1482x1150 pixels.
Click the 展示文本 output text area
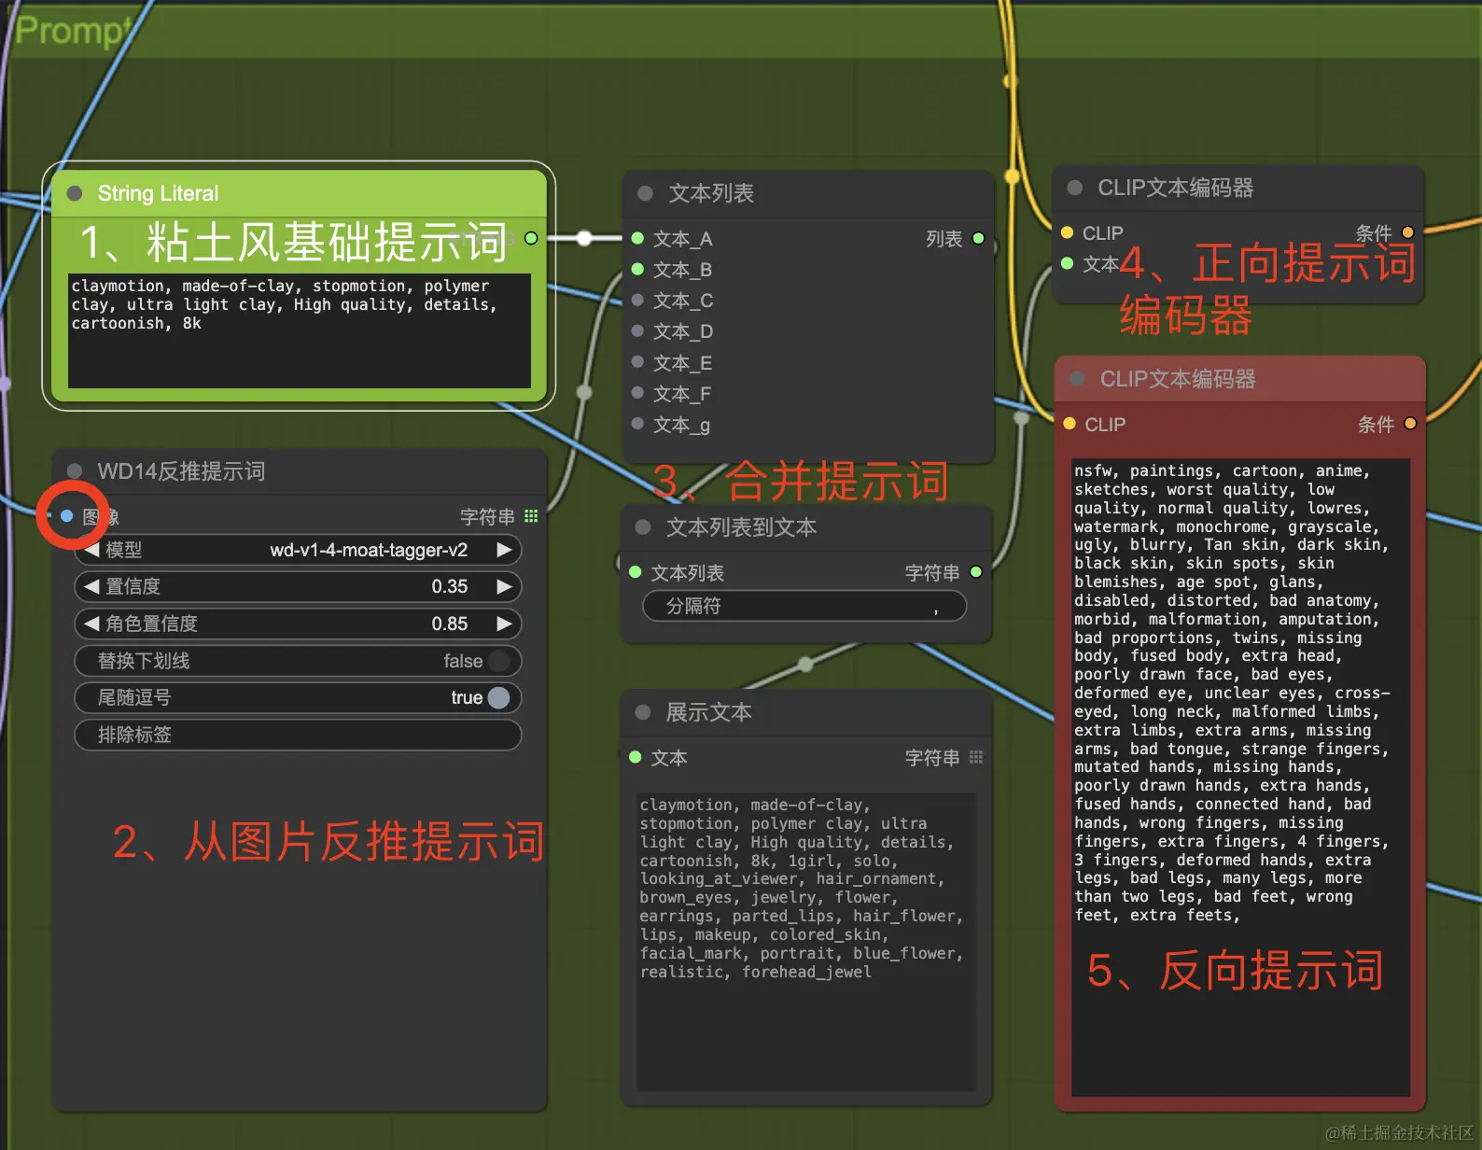pos(806,941)
